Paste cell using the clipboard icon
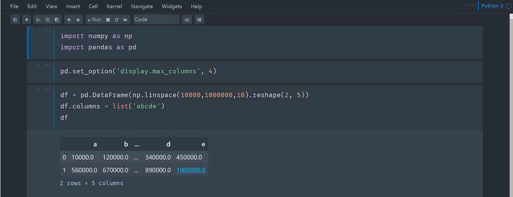513x197 pixels. coord(57,19)
